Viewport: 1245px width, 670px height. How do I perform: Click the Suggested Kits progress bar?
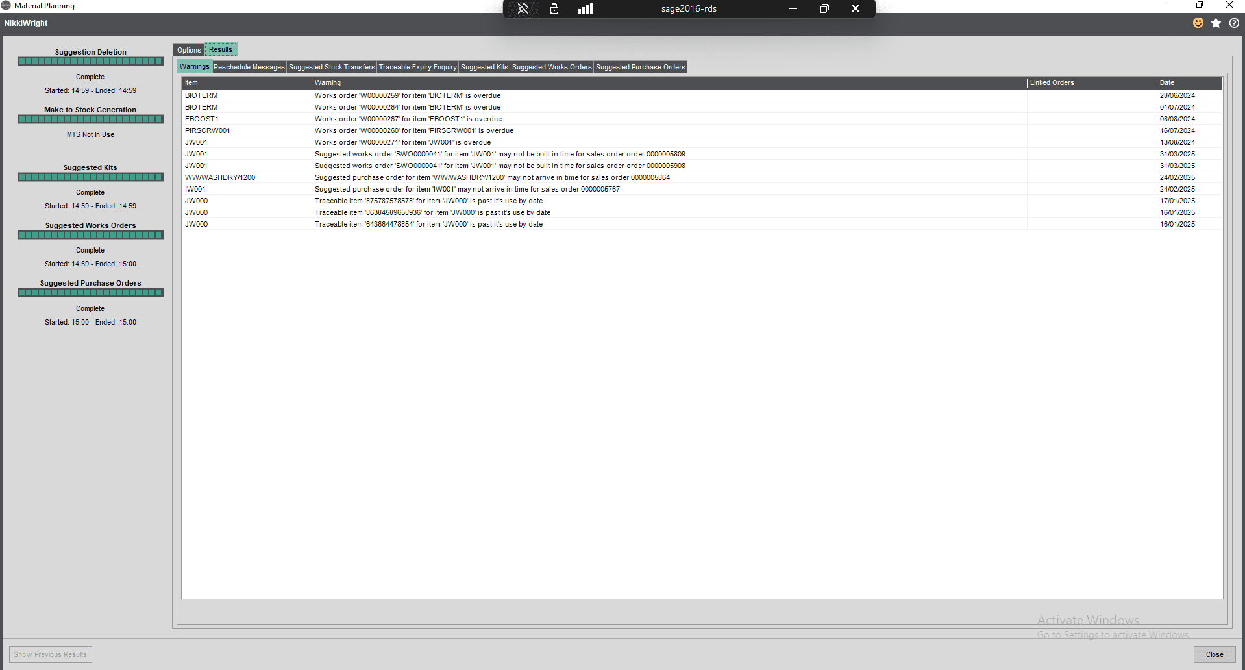(x=91, y=177)
